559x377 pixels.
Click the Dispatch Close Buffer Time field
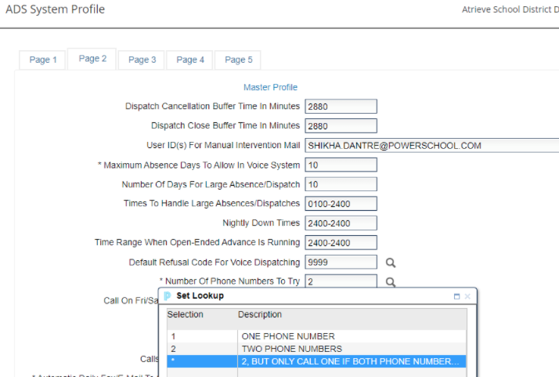341,126
